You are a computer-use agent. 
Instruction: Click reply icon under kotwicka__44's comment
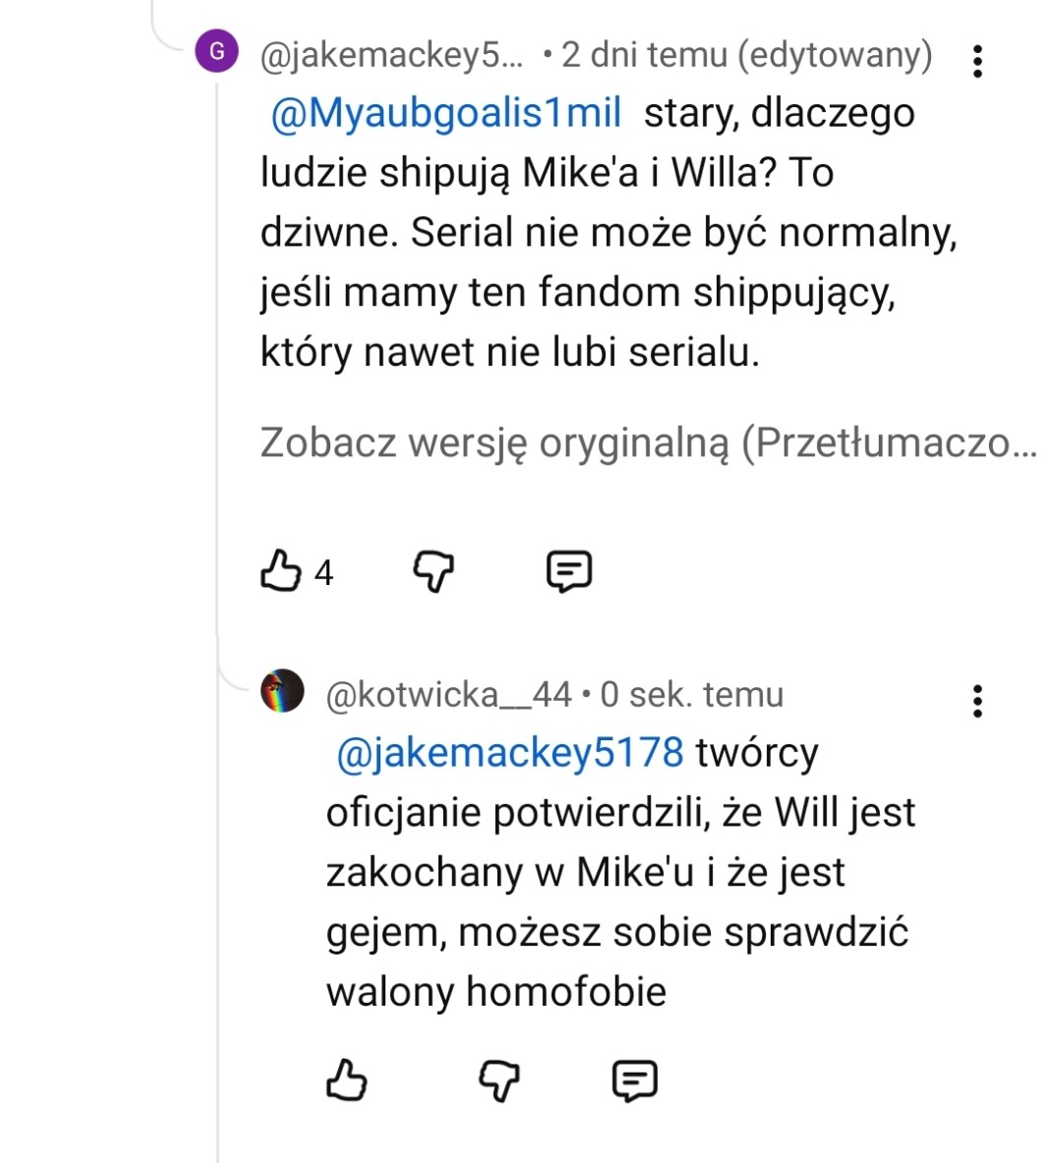pyautogui.click(x=634, y=1080)
